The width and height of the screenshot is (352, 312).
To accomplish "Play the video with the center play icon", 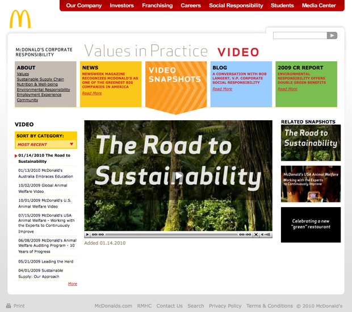I will (x=179, y=176).
